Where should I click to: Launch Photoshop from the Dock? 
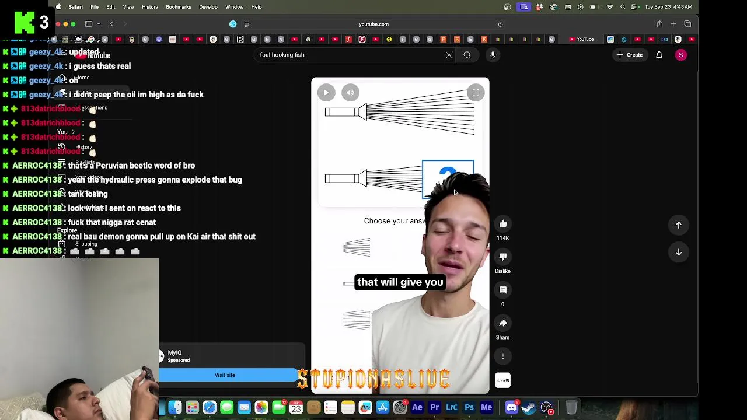[469, 407]
